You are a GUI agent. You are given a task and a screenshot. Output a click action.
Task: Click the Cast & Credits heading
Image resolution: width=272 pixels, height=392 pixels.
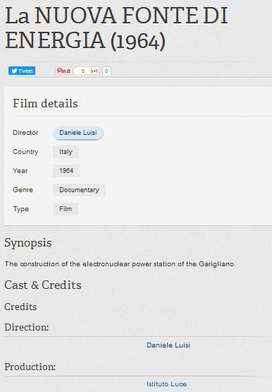[43, 285]
